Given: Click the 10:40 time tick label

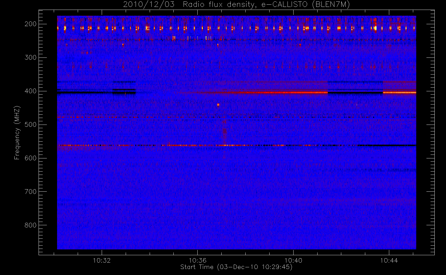Looking at the screenshot, I should point(293,260).
